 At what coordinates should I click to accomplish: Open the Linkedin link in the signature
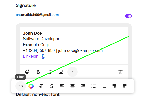[31, 56]
